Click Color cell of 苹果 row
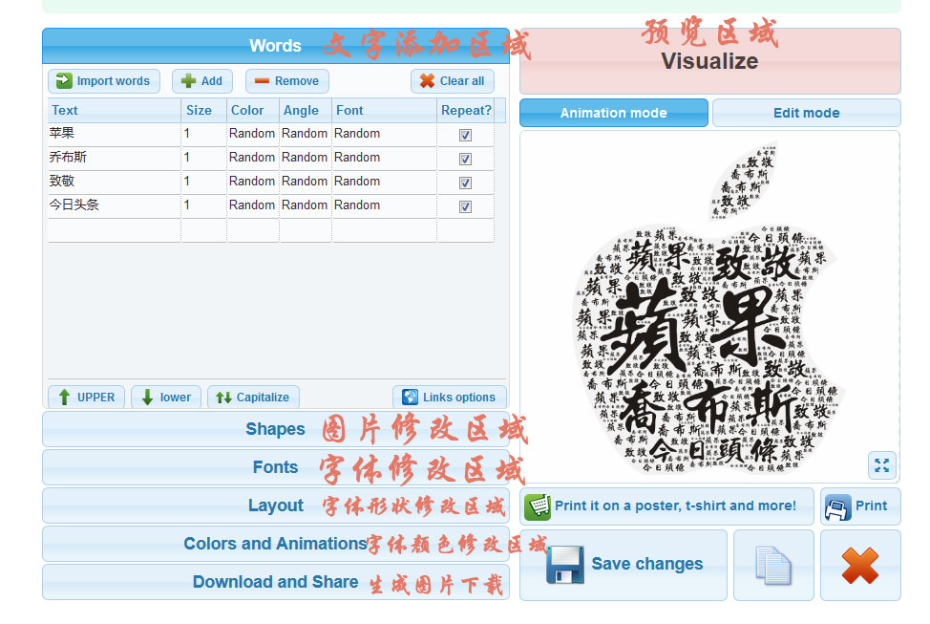Viewport: 930px width, 624px height. coord(253,135)
